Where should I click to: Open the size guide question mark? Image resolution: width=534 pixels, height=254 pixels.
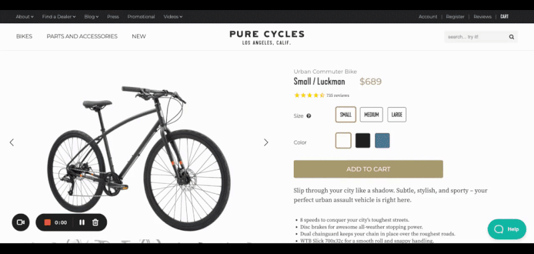308,116
